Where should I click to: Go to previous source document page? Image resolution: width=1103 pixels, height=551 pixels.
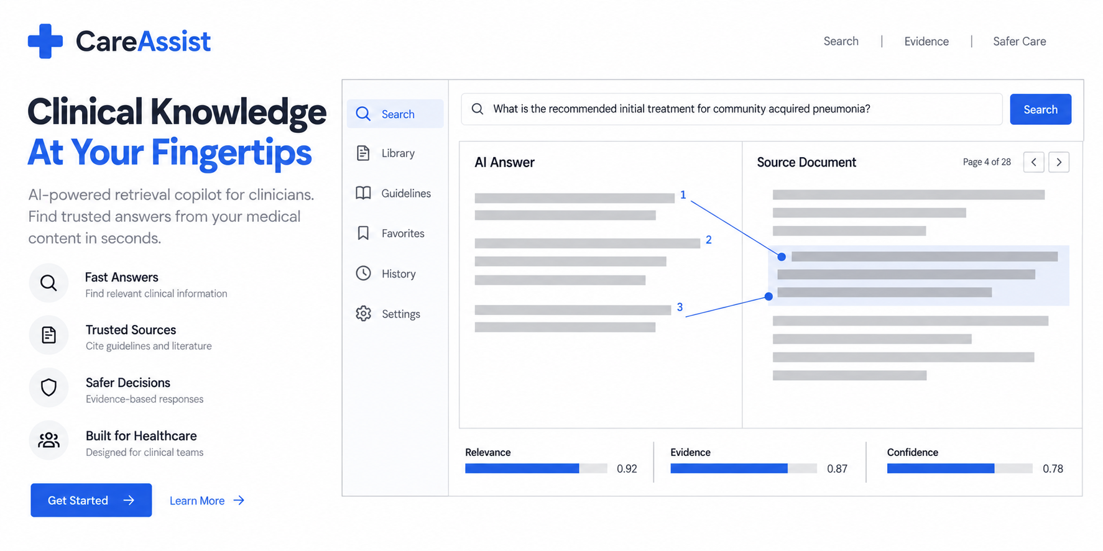(x=1034, y=162)
